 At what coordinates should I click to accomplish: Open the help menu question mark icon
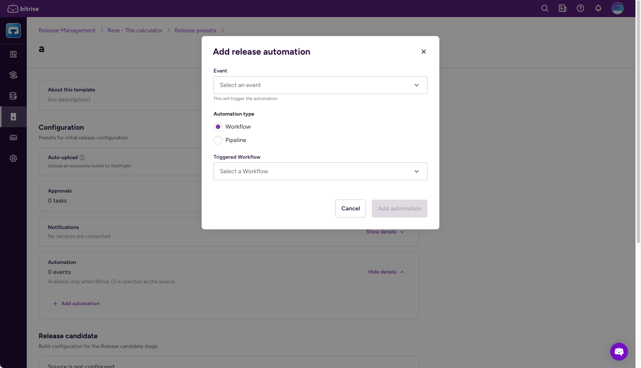pyautogui.click(x=580, y=8)
